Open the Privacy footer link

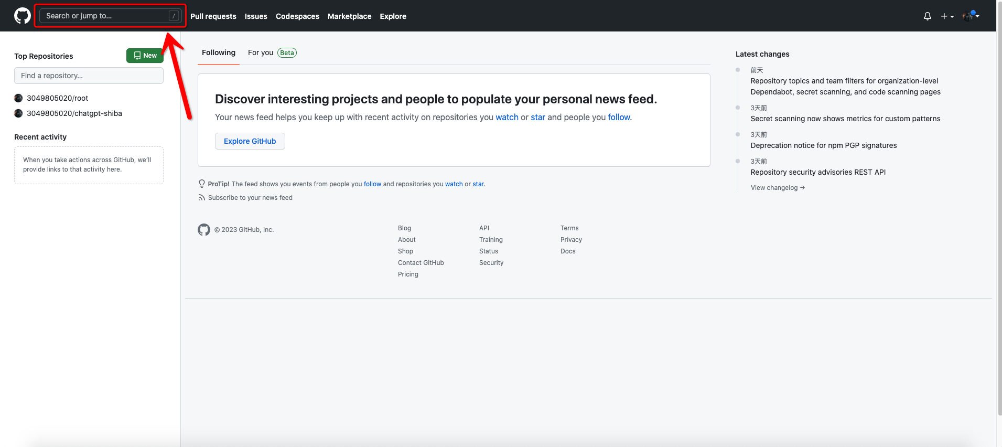click(x=571, y=240)
